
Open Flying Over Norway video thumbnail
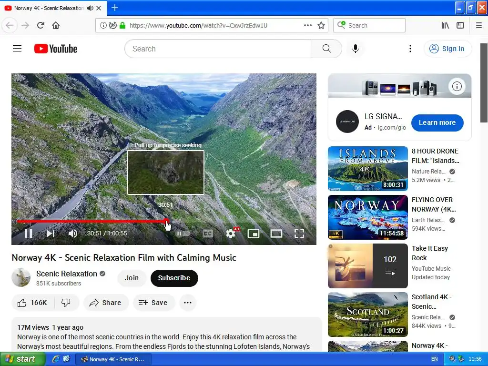click(367, 217)
